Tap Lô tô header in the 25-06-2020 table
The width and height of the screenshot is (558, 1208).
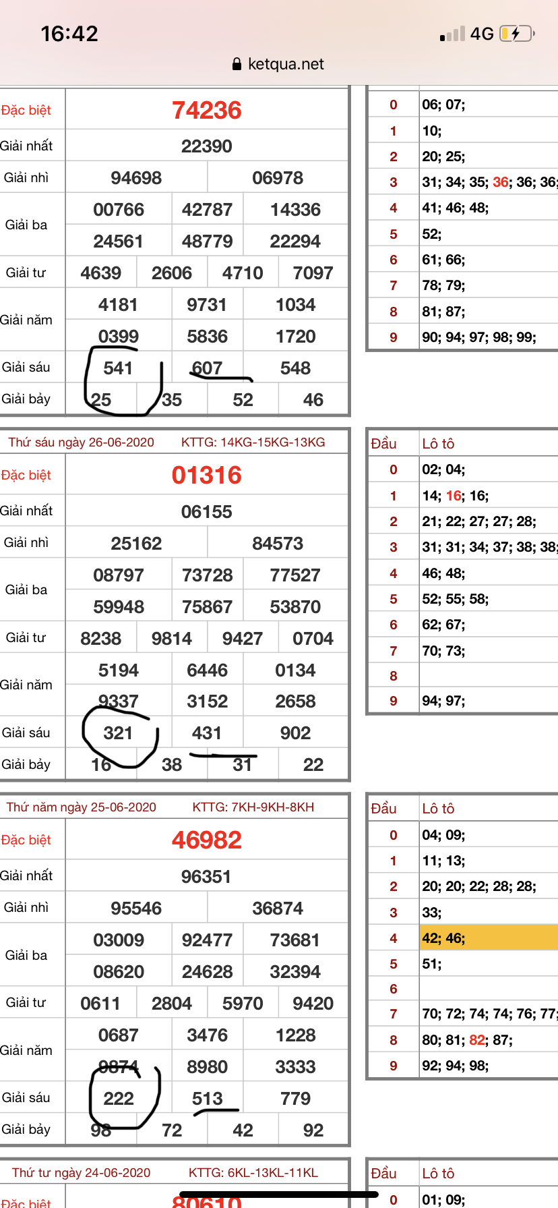pos(438,809)
